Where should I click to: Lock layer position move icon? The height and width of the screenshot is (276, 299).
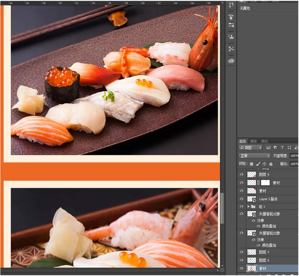264,164
